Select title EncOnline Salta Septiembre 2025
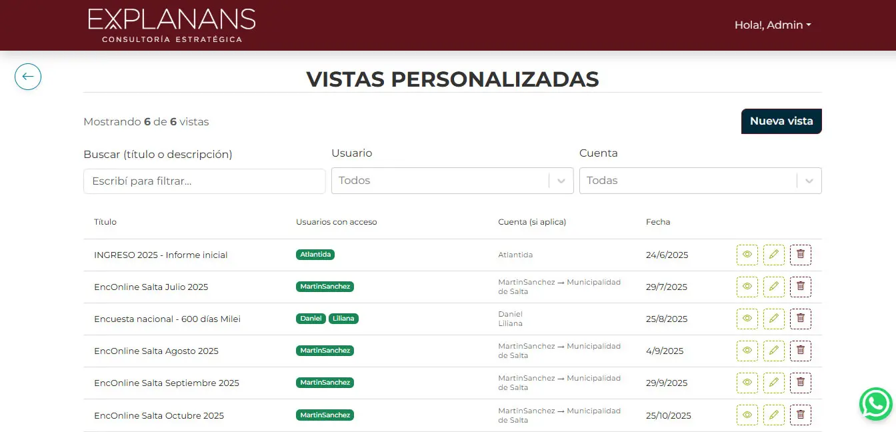The image size is (896, 432). click(x=167, y=383)
